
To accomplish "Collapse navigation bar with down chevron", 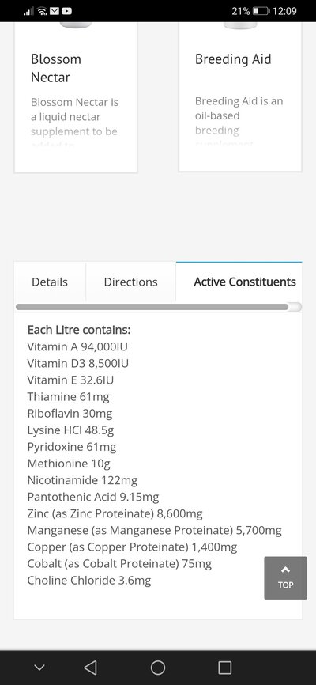I will (x=39, y=667).
